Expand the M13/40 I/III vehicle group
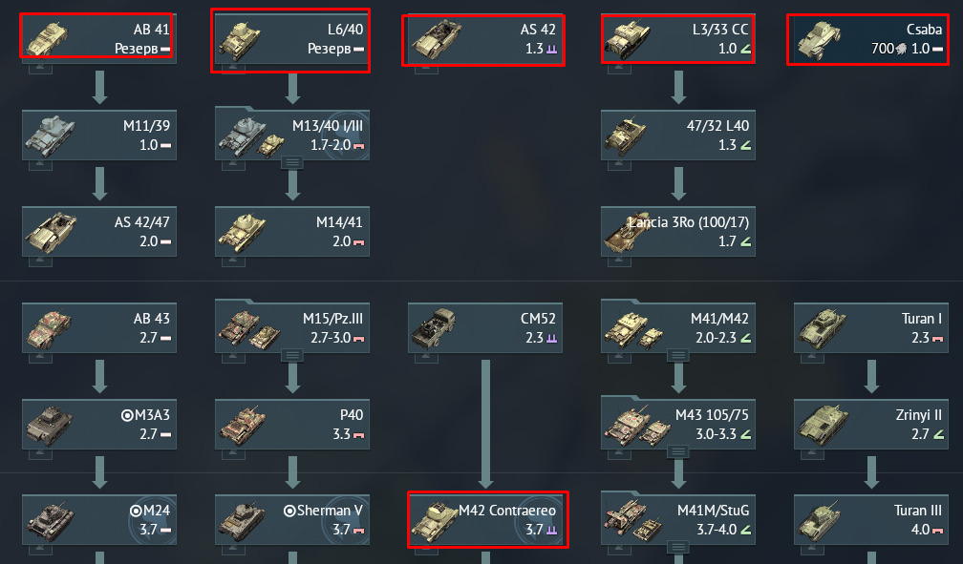Screen dimensions: 963x564 (x=292, y=162)
